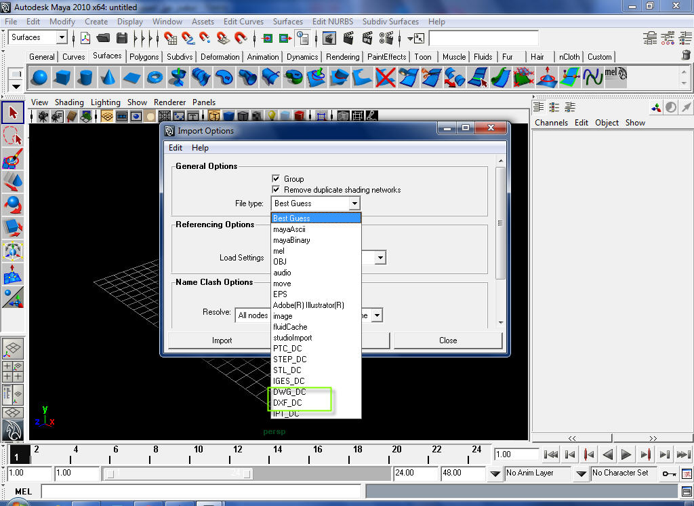
Task: Switch to four view layout
Action: (13, 371)
